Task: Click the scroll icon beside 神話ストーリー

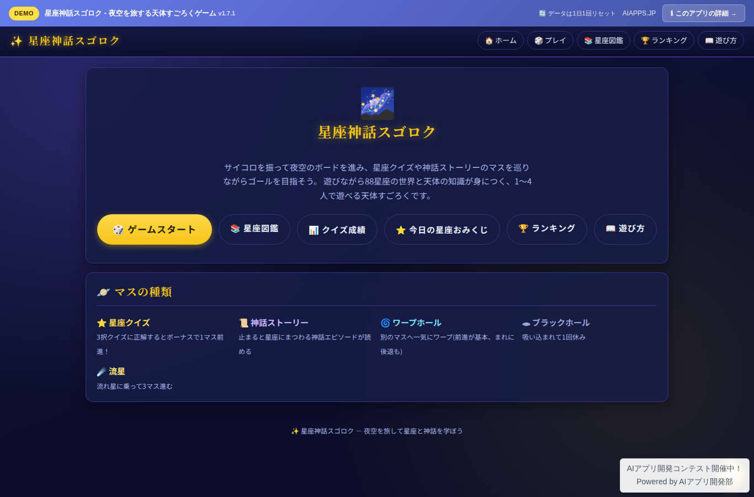Action: 243,323
